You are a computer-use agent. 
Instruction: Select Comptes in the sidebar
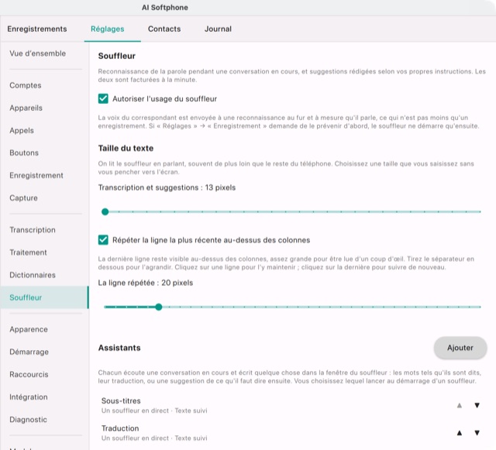pyautogui.click(x=44, y=85)
